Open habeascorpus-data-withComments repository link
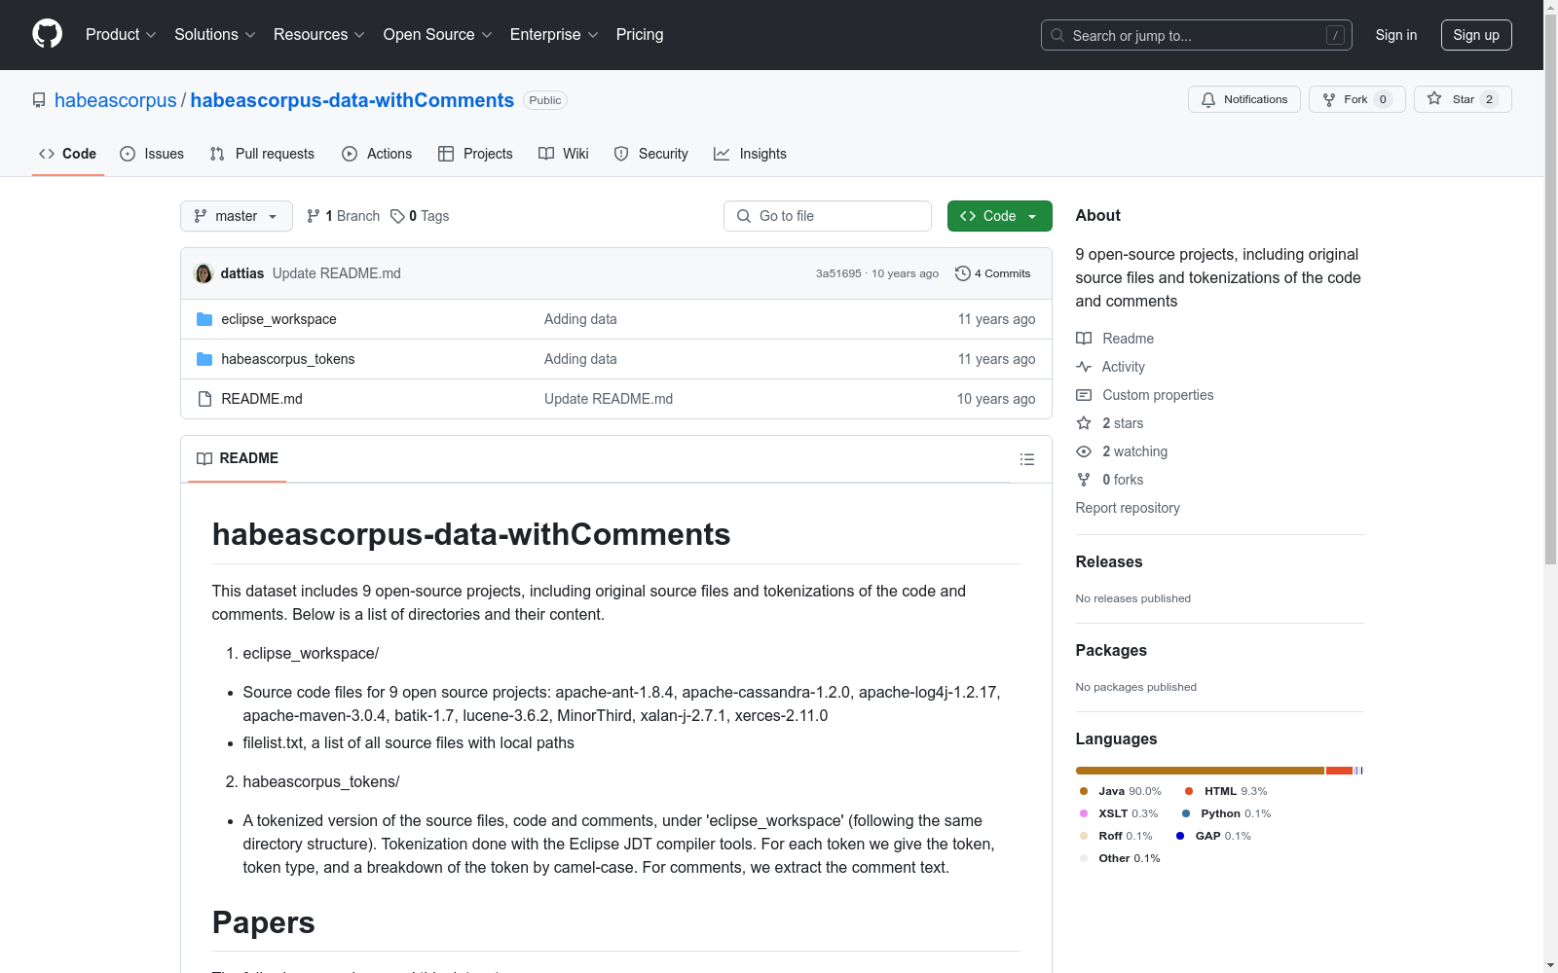Viewport: 1558px width, 973px height. (352, 100)
